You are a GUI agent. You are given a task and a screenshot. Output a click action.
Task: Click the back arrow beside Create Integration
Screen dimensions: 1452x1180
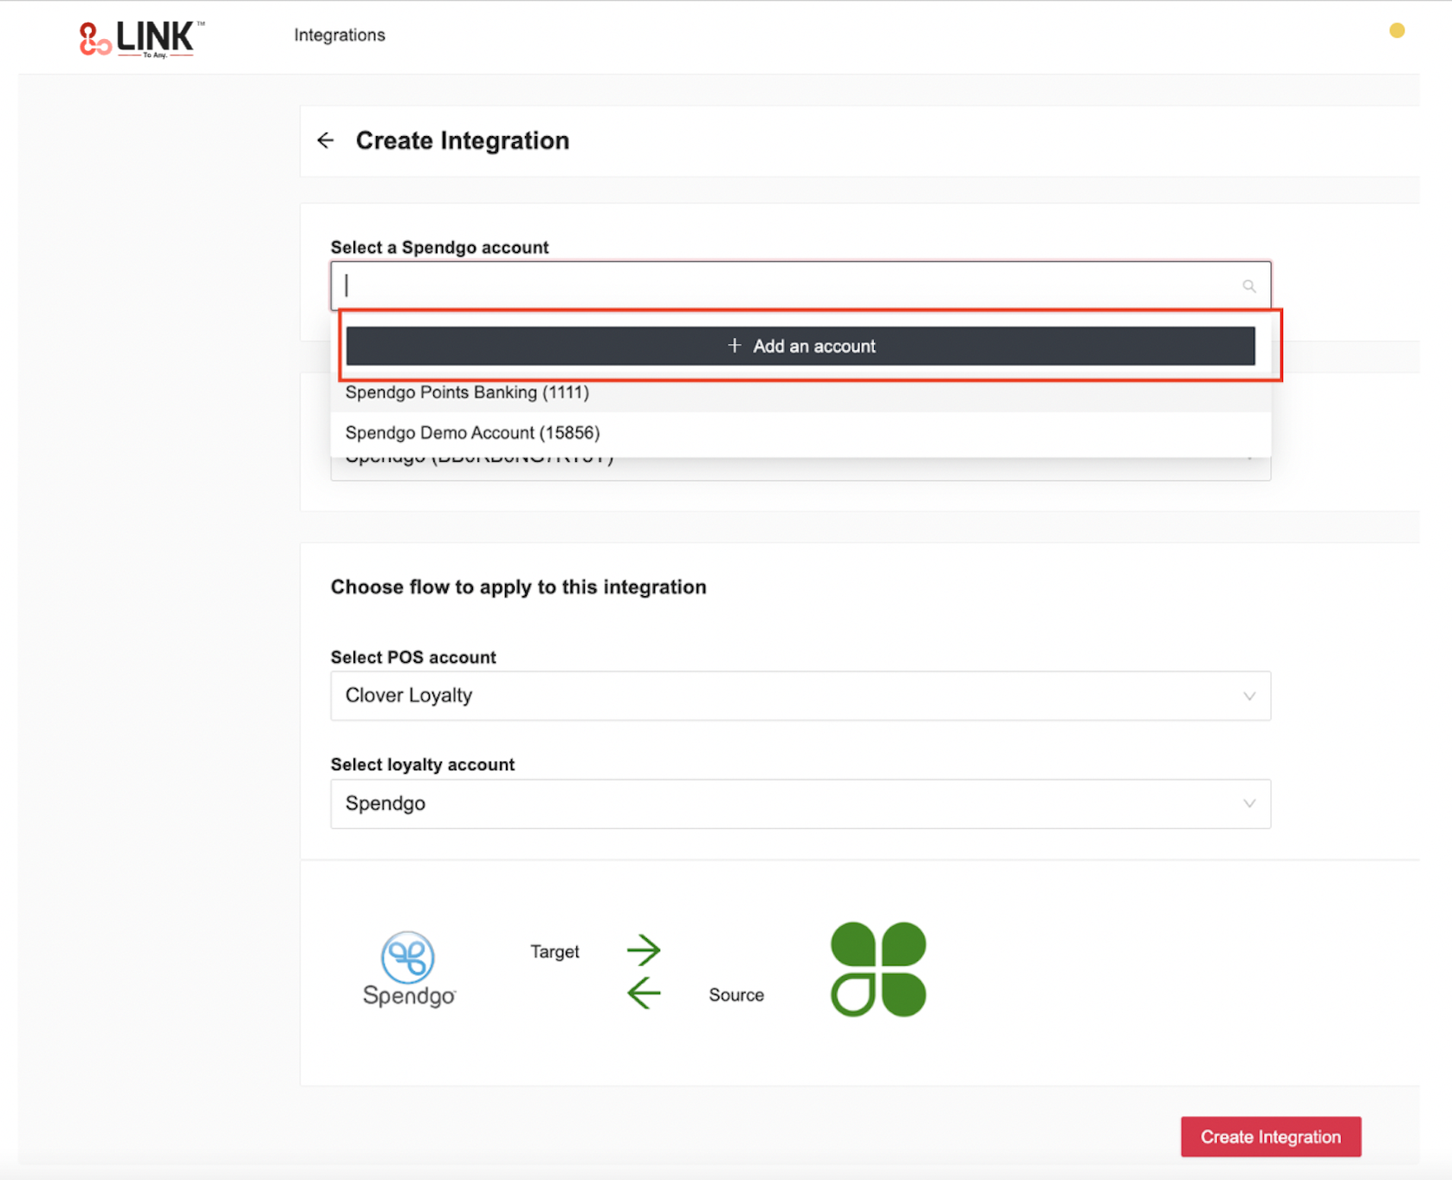(326, 140)
